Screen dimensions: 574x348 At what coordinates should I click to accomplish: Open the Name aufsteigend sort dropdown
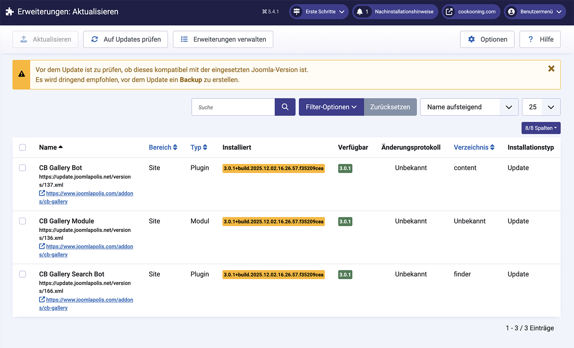[469, 107]
